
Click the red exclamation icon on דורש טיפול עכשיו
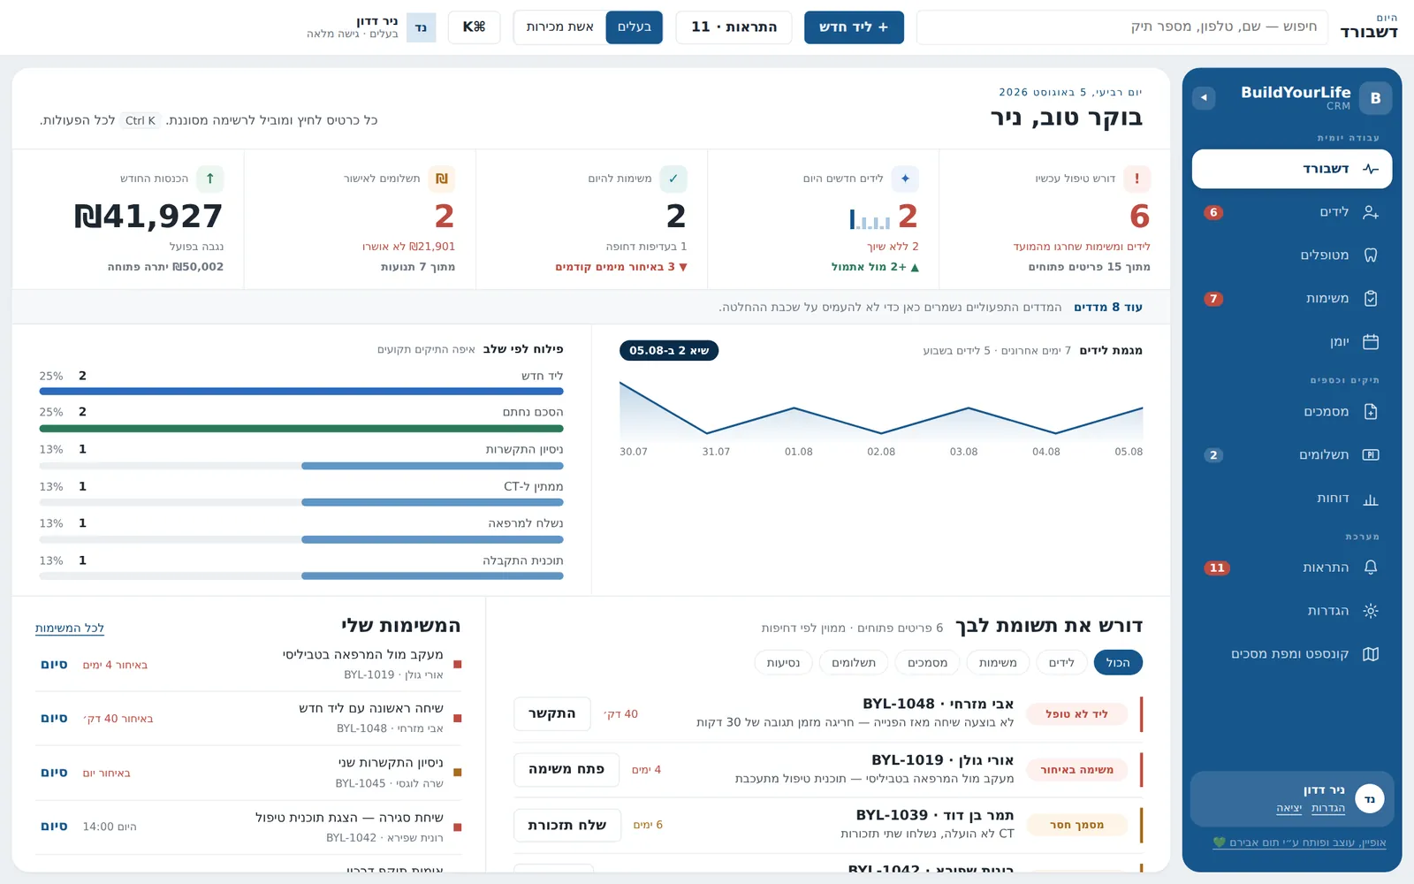(1137, 179)
